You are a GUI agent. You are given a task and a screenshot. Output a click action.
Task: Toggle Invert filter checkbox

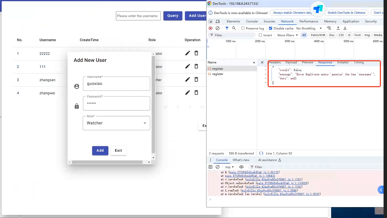[260, 35]
